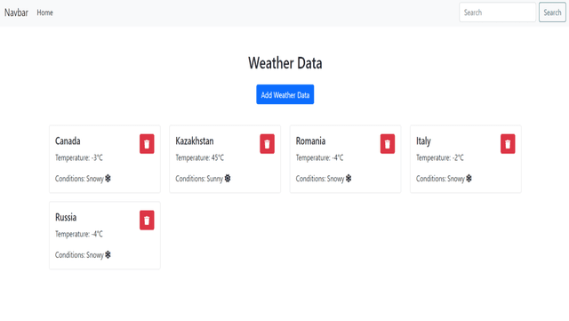The width and height of the screenshot is (569, 321).
Task: Click the snowflake icon in Canada card
Action: pyautogui.click(x=108, y=179)
